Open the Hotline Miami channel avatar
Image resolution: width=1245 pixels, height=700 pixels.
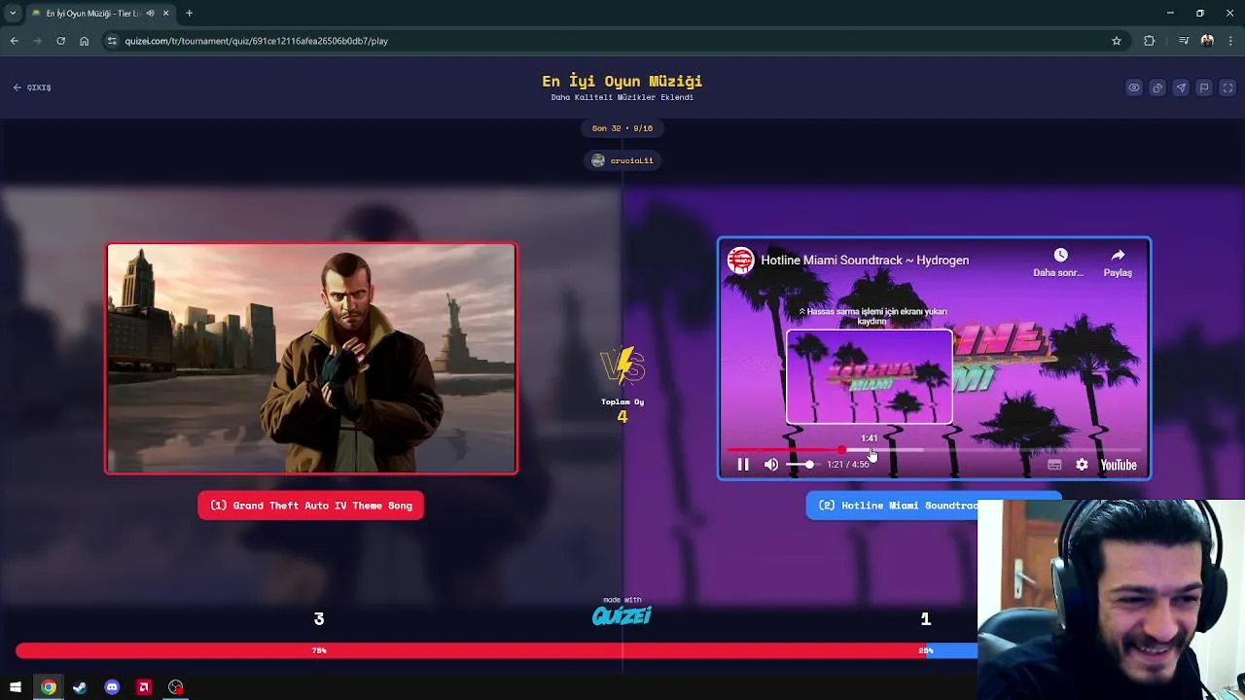click(x=741, y=261)
